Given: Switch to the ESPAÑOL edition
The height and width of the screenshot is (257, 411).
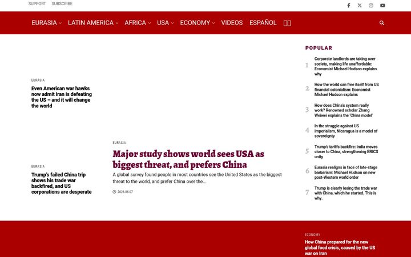Looking at the screenshot, I should [x=263, y=23].
